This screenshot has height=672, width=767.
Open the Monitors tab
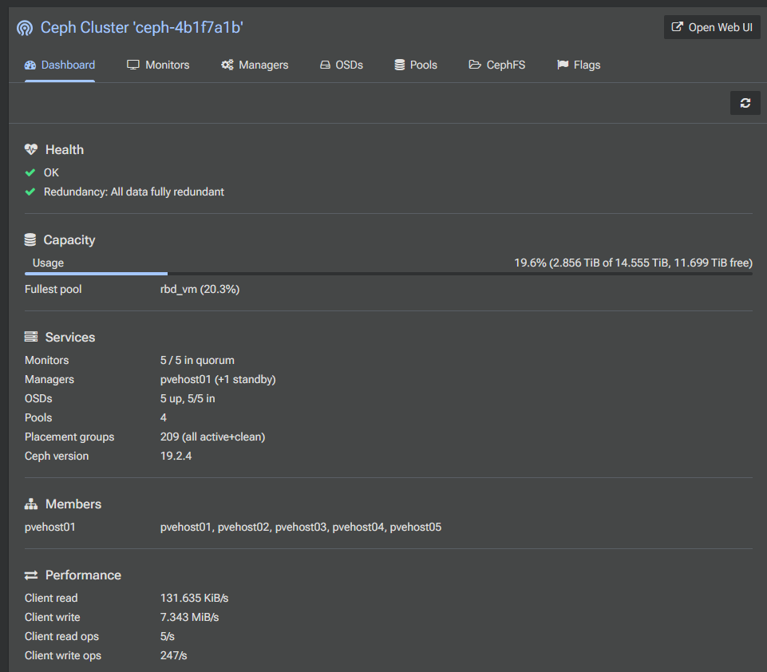pyautogui.click(x=158, y=65)
